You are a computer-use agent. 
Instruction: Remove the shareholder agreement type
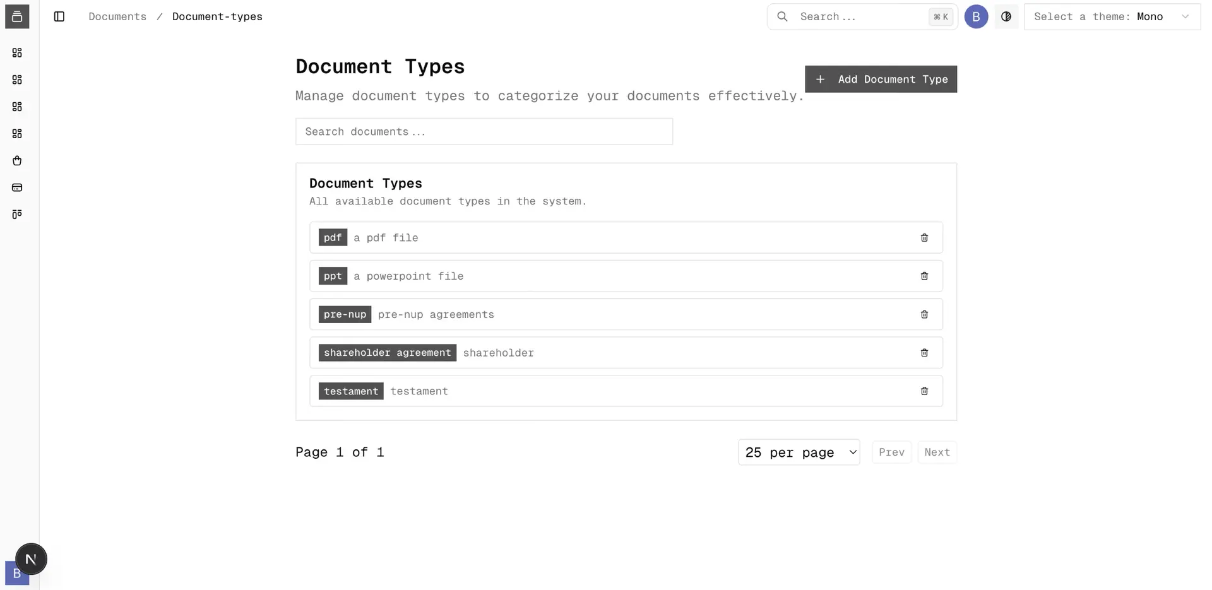[x=924, y=353]
